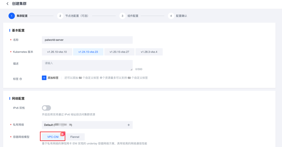Select Kubernetes version v1.26.10-vke.10
282x147 pixels.
click(x=57, y=52)
